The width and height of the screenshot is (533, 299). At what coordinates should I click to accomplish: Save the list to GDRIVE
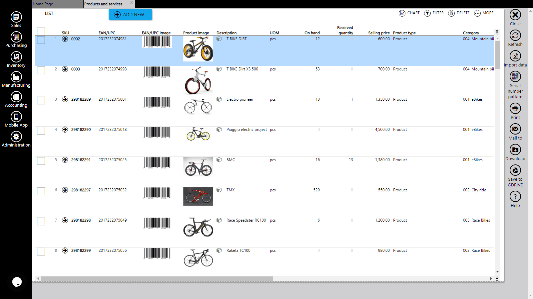515,171
